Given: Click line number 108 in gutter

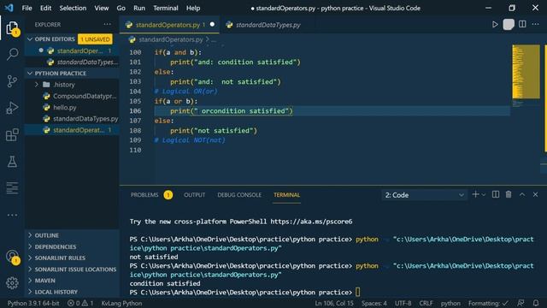Looking at the screenshot, I should [135, 130].
